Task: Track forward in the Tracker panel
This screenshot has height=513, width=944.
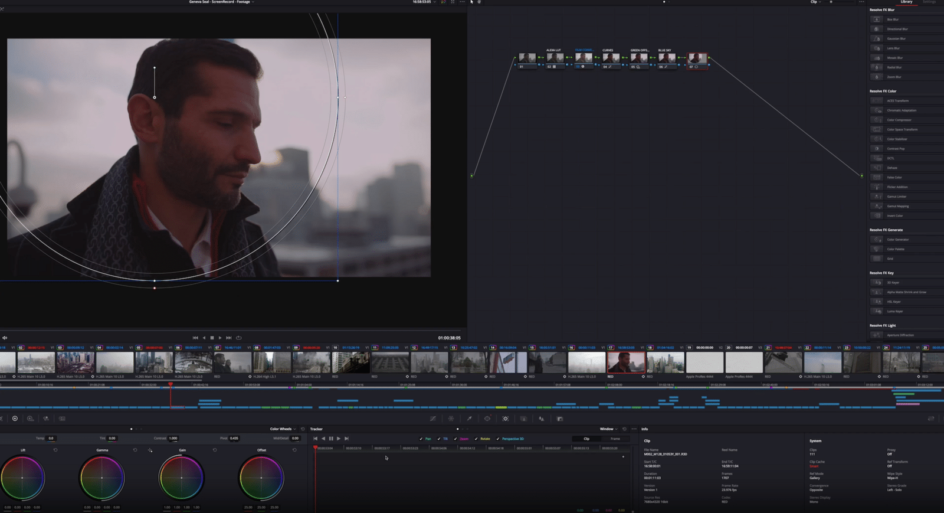Action: point(339,439)
